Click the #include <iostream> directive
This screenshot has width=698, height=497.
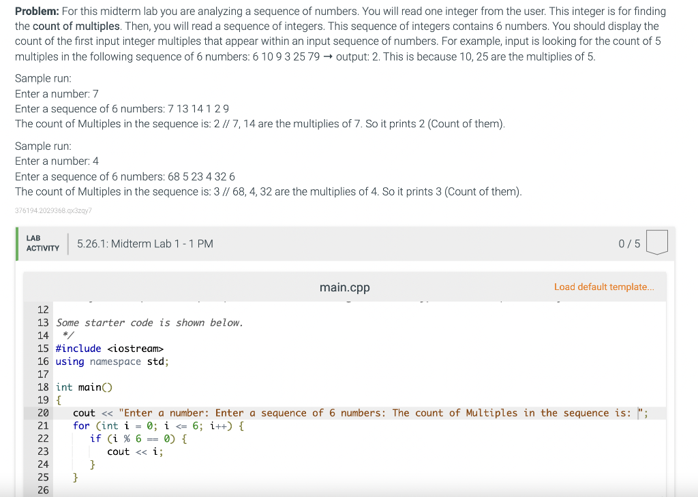pyautogui.click(x=110, y=348)
